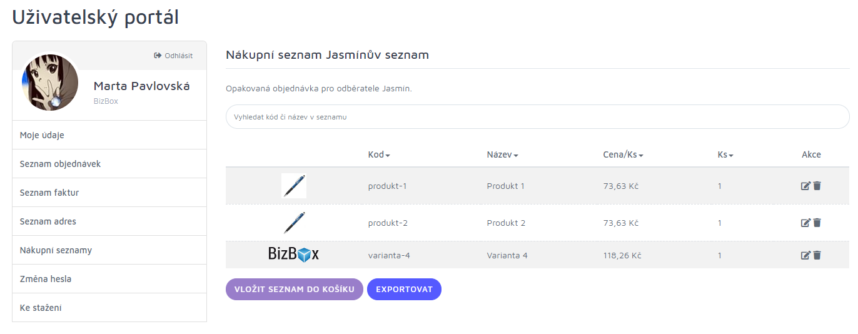Delete produkt-1 from the list
Screen dimensions: 858x334
click(x=817, y=186)
